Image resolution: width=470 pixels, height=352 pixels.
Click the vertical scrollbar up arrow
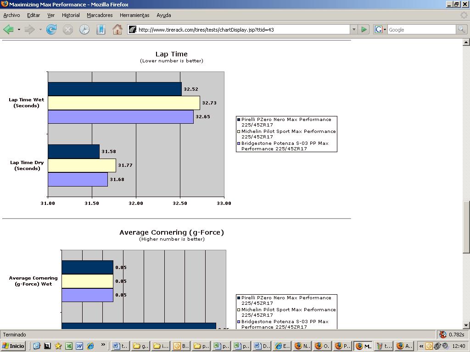466,43
